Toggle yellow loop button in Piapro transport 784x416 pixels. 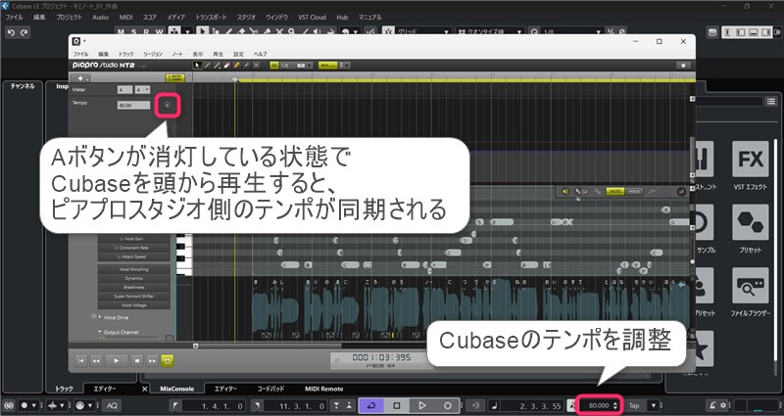[168, 360]
